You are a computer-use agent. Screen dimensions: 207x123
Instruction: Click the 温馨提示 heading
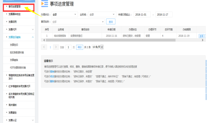[48, 61]
